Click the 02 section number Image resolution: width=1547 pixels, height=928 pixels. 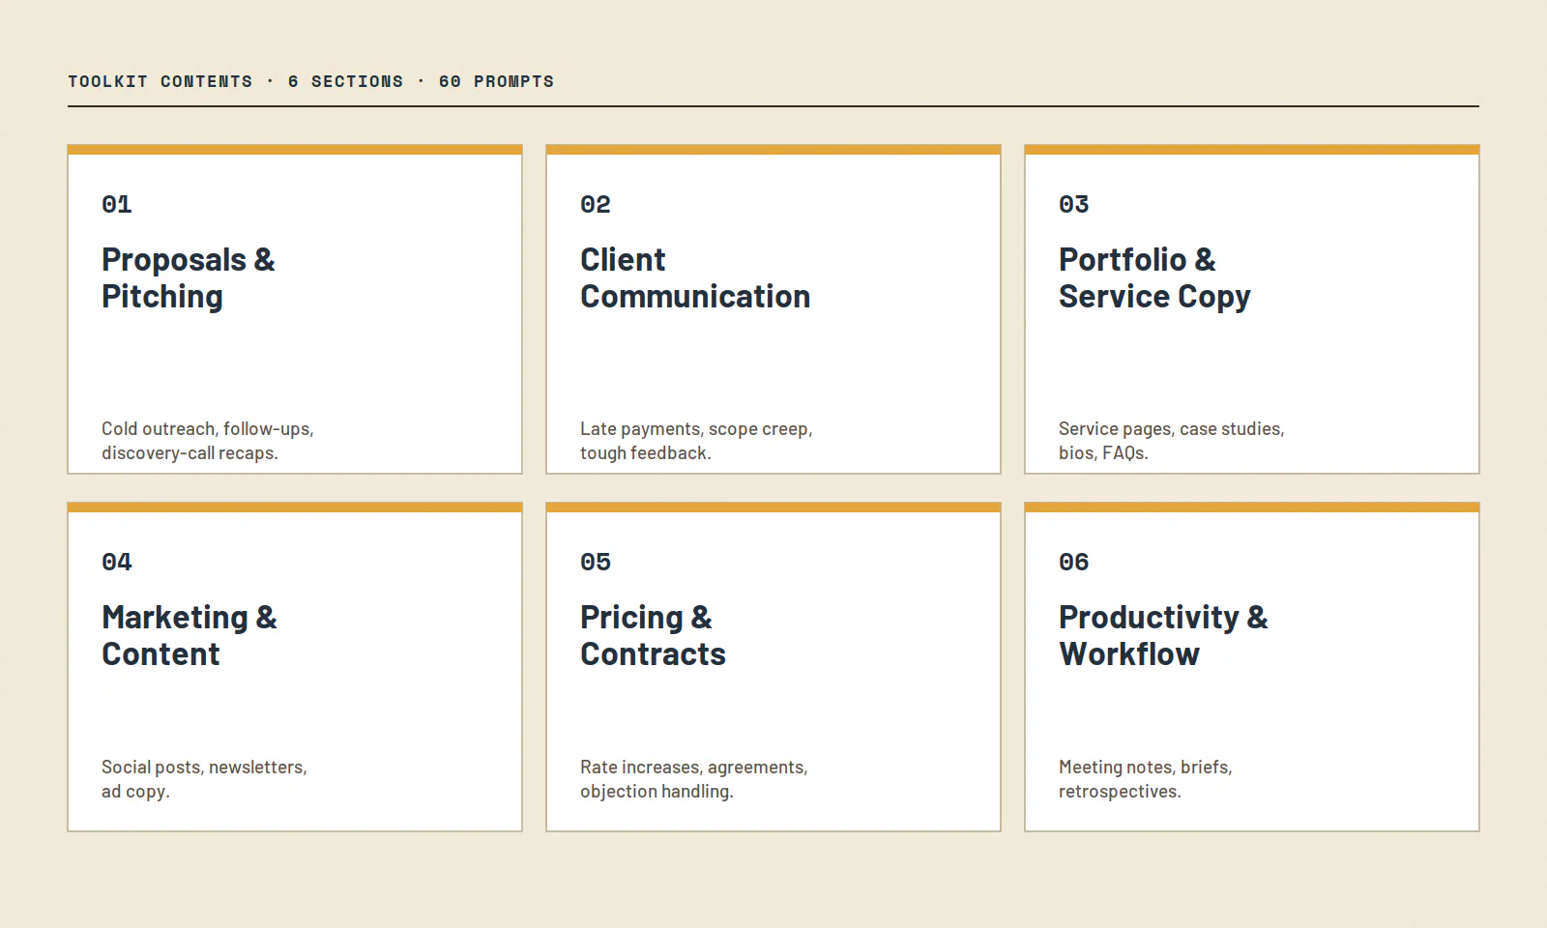tap(596, 205)
